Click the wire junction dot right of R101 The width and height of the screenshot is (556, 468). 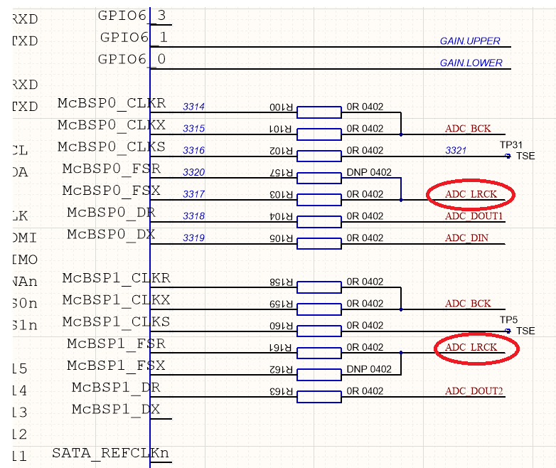pyautogui.click(x=401, y=134)
